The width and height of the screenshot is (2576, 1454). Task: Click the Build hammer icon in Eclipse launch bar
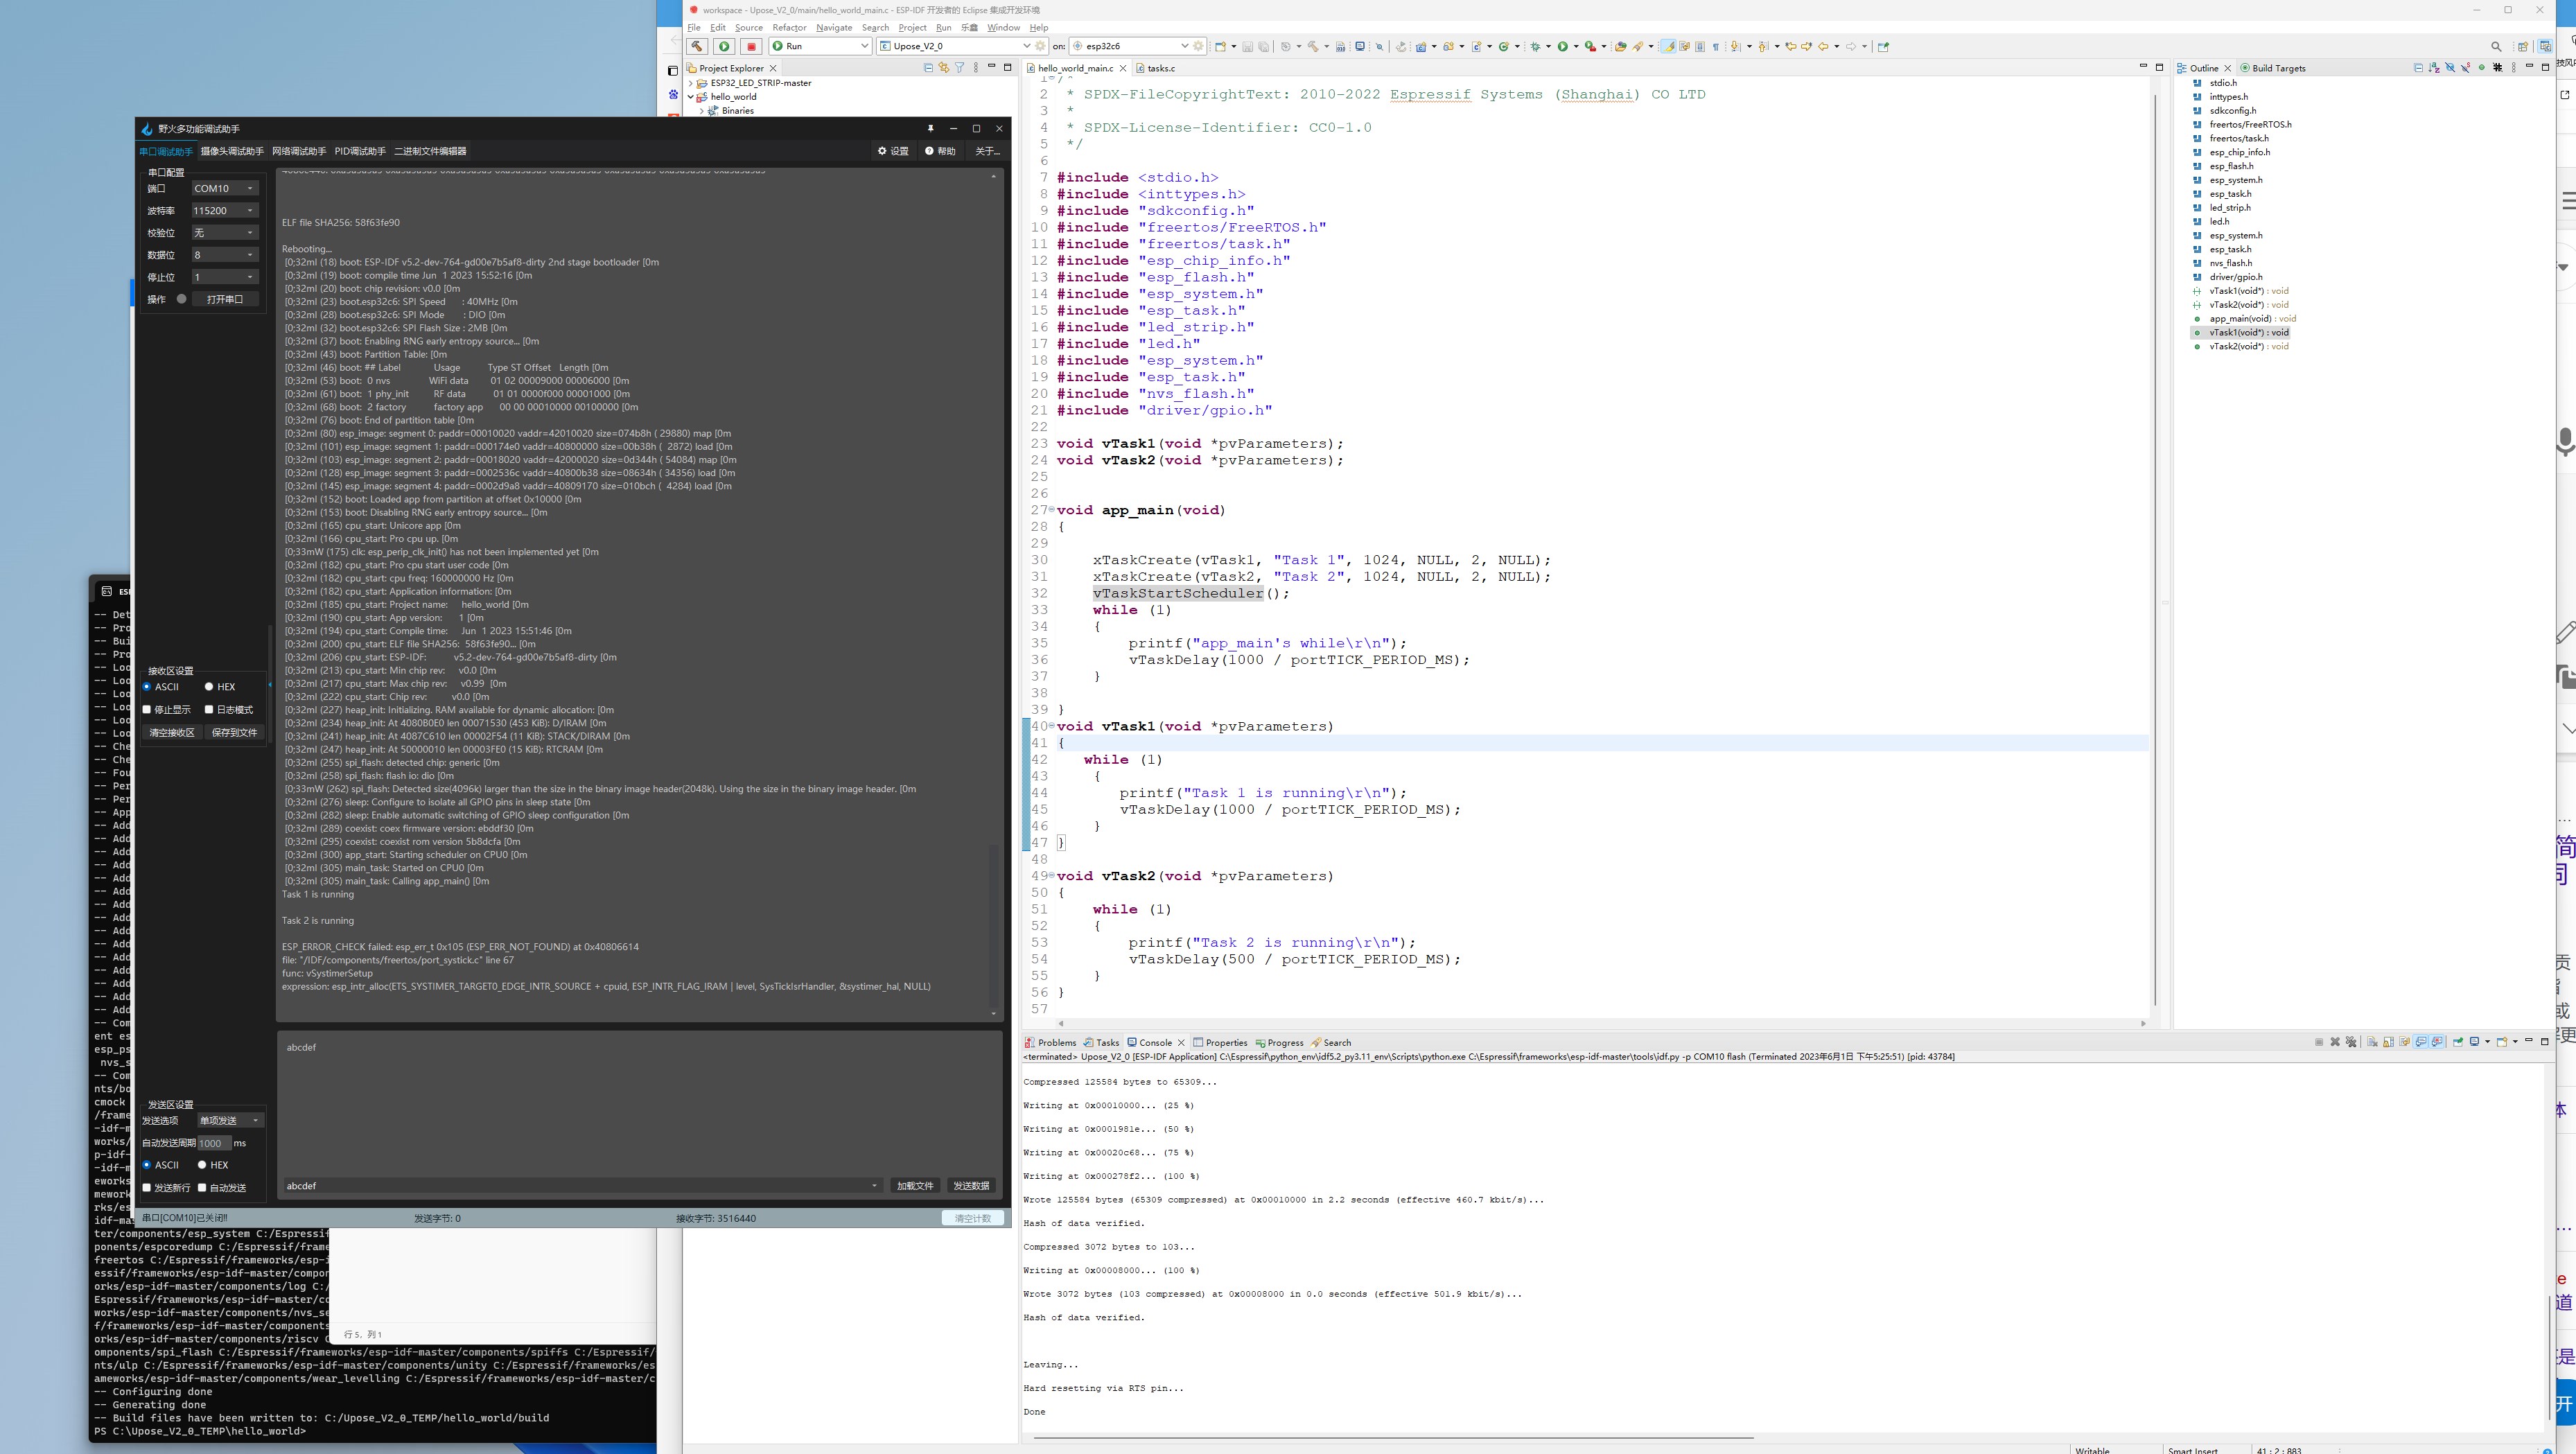point(697,46)
